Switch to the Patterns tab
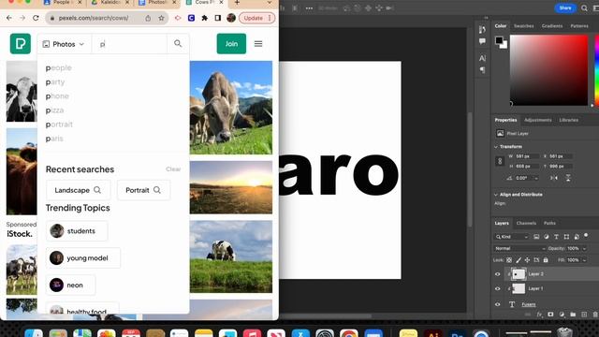Image resolution: width=599 pixels, height=337 pixels. [x=579, y=26]
